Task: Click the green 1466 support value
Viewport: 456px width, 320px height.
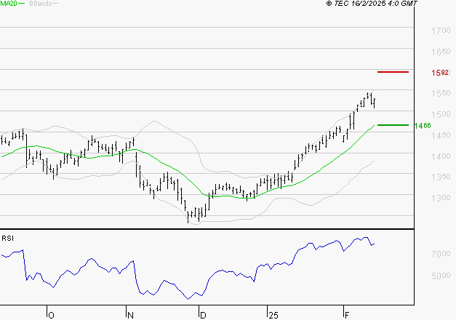Action: (x=423, y=126)
